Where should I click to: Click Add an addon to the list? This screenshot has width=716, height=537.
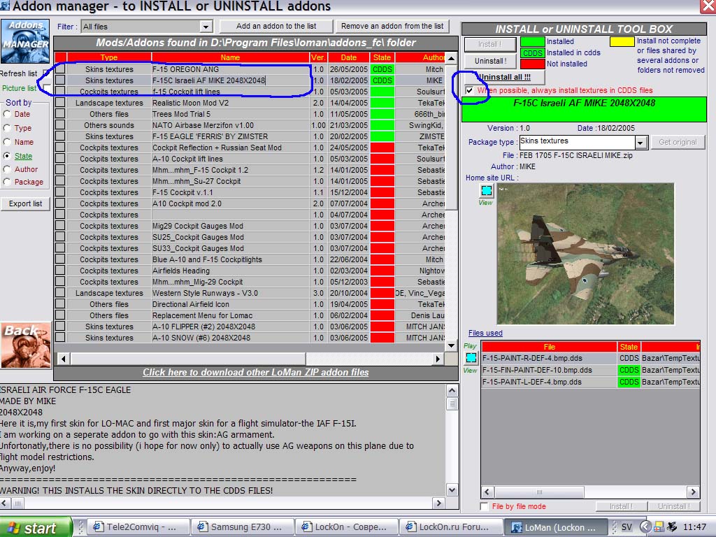pyautogui.click(x=275, y=26)
